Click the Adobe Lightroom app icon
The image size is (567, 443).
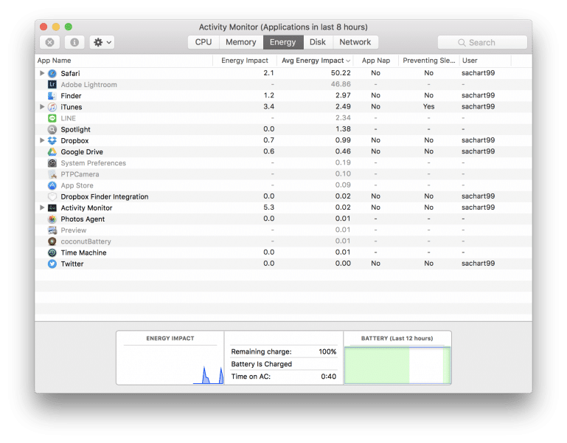pos(52,85)
